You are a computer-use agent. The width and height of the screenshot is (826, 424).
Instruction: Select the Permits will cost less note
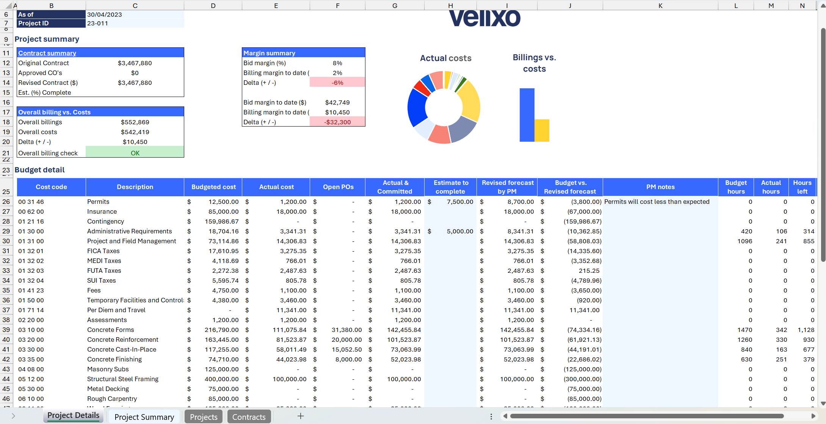pos(660,202)
